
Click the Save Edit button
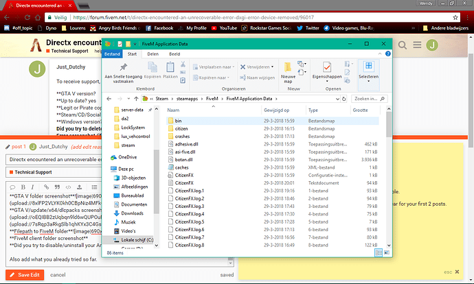25,275
